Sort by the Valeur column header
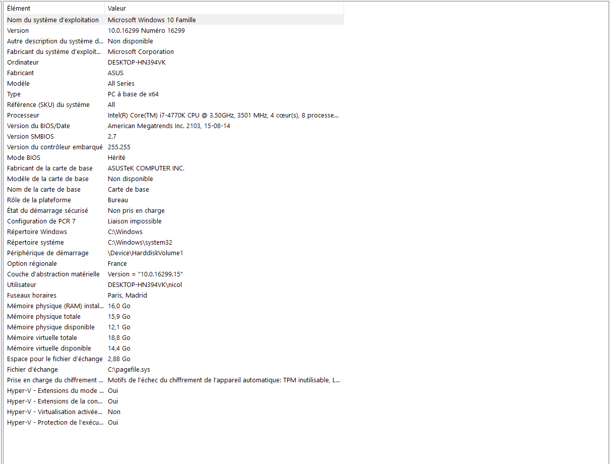 [x=224, y=8]
